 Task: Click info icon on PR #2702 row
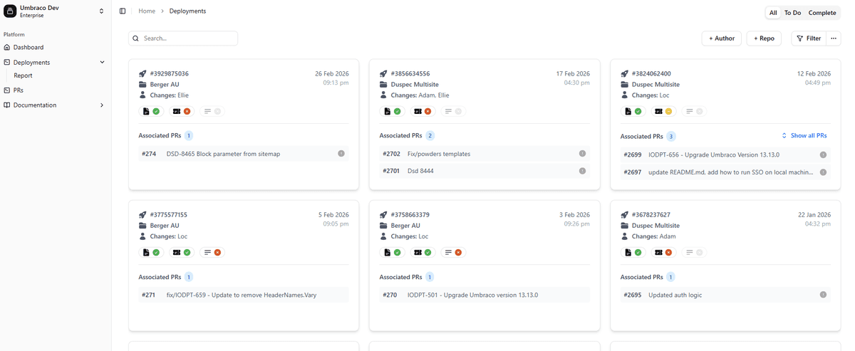[582, 154]
